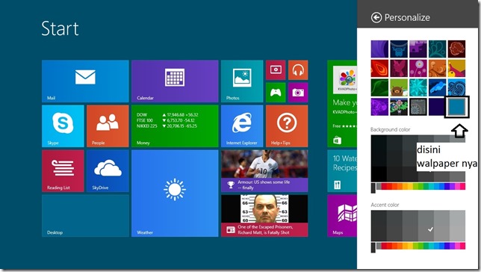Pick the purple floral pattern background thumbnail
The image size is (481, 272).
(x=379, y=107)
